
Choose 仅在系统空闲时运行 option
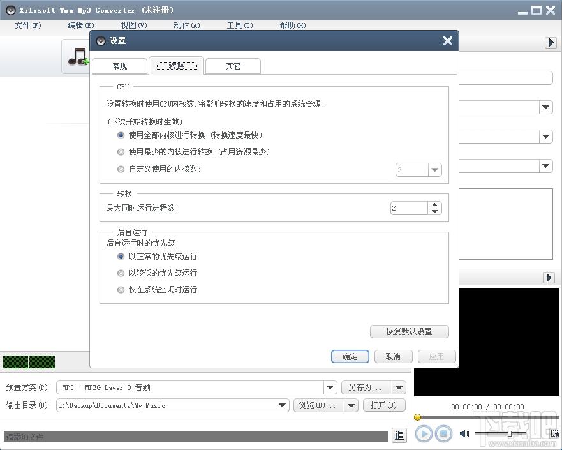[x=121, y=290]
